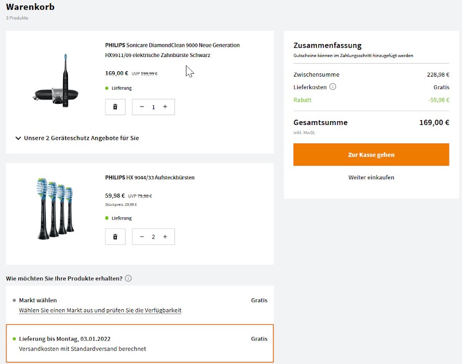This screenshot has height=364, width=462.
Task: Open the market availability check link
Action: 99,311
